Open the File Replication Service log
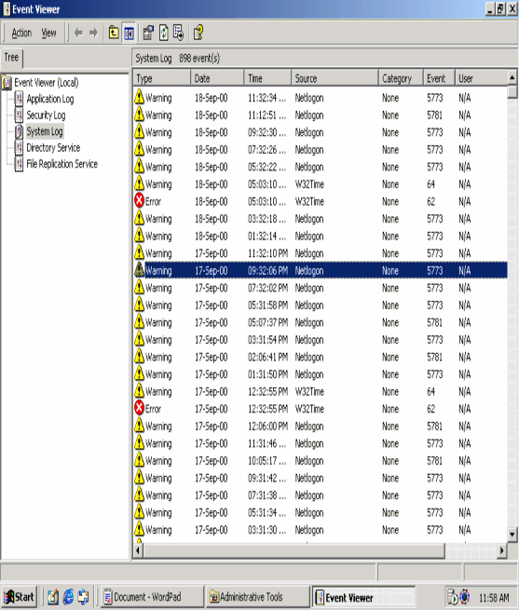This screenshot has width=519, height=610. click(x=61, y=165)
